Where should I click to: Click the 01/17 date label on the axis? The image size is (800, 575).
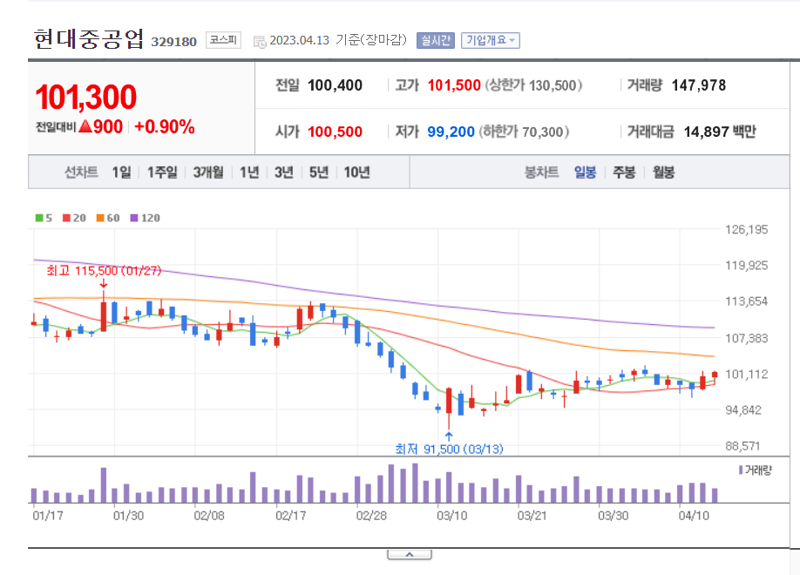pos(48,516)
